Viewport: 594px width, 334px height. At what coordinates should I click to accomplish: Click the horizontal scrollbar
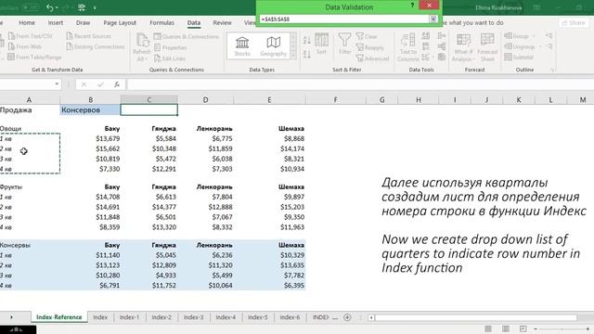[476, 317]
